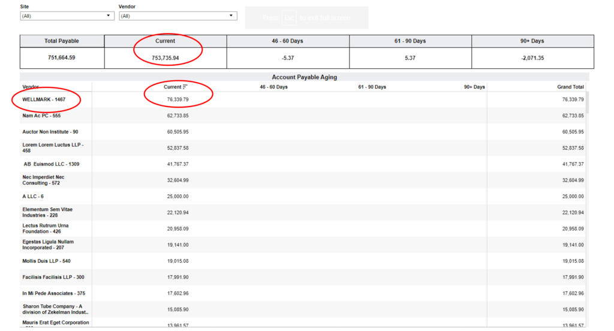The image size is (614, 331).
Task: Click the 61 - 90 Days value 5.37
Action: (410, 58)
